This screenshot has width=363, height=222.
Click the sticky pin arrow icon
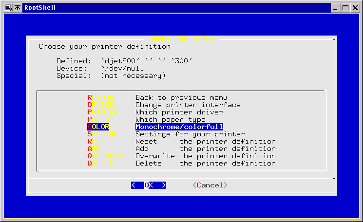point(18,8)
